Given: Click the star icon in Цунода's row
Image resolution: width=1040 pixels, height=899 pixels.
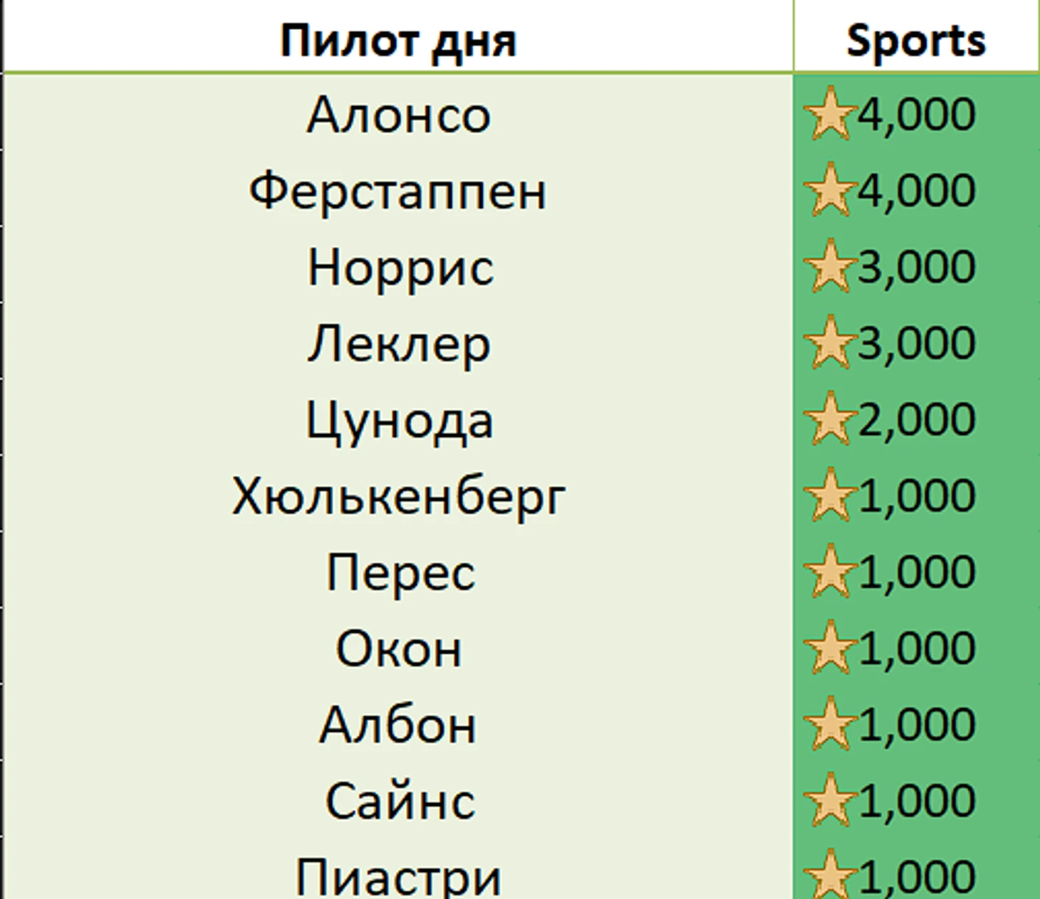Looking at the screenshot, I should (828, 419).
